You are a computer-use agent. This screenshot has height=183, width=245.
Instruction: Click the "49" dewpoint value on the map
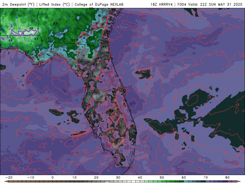[10, 40]
